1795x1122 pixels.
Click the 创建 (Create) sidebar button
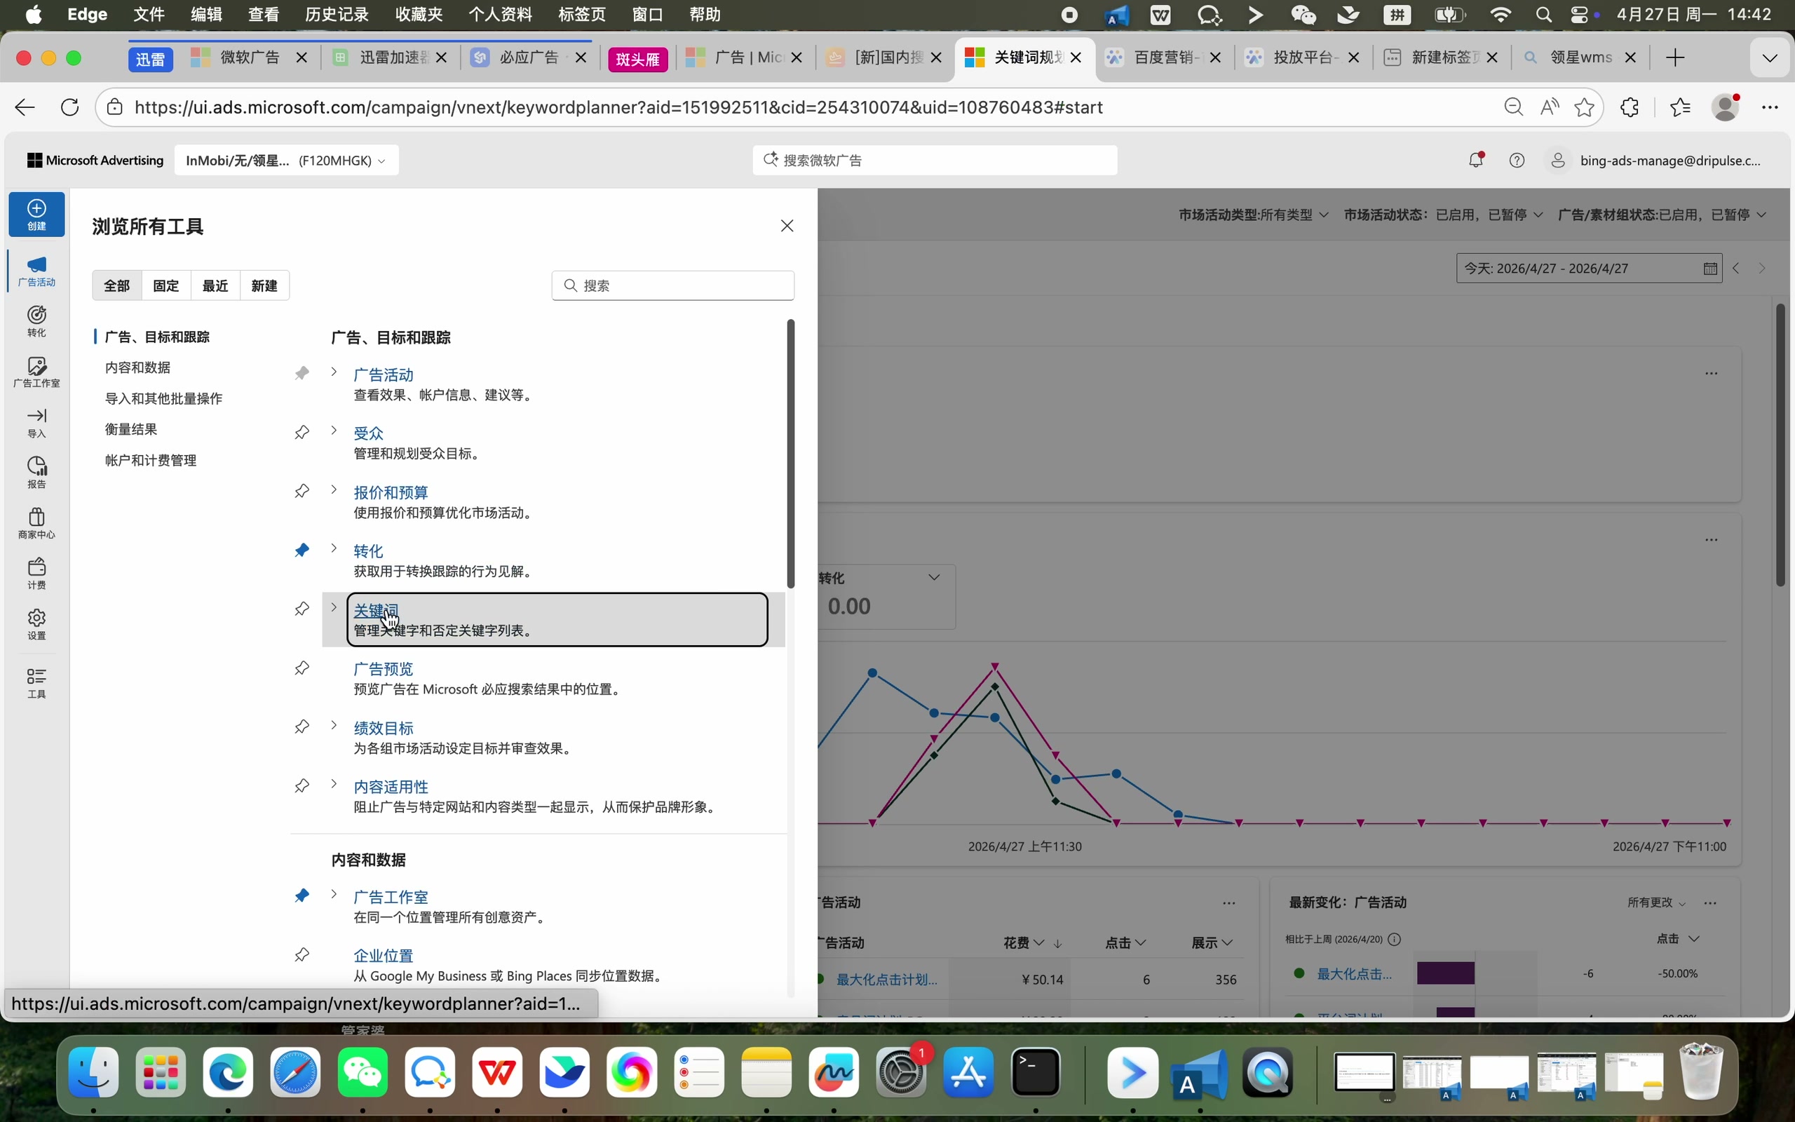coord(36,215)
